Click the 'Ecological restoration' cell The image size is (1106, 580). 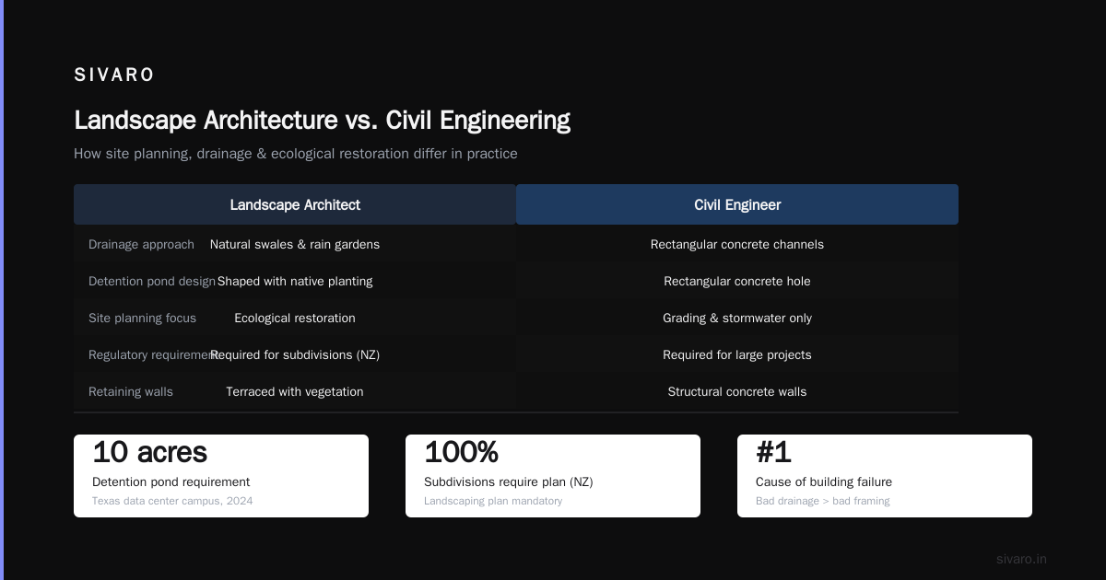295,319
